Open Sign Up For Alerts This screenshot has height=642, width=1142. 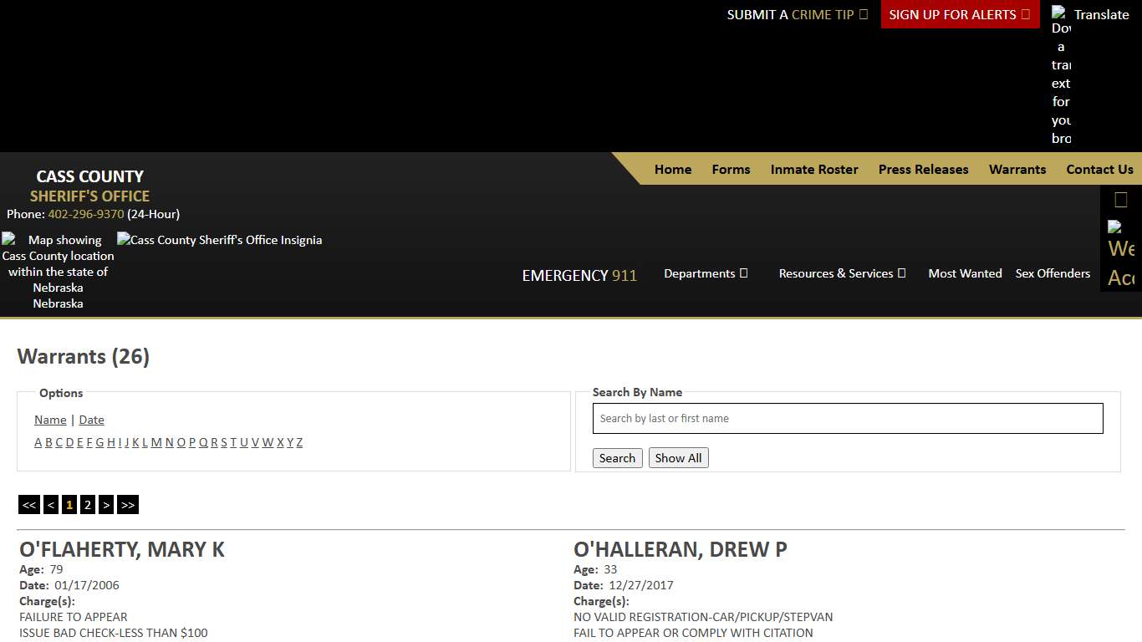pos(960,14)
